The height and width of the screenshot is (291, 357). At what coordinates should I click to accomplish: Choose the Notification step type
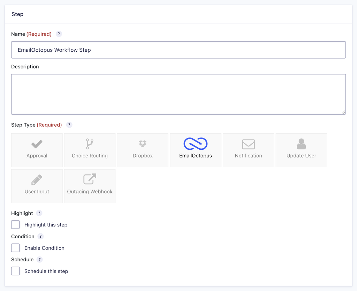(x=248, y=150)
